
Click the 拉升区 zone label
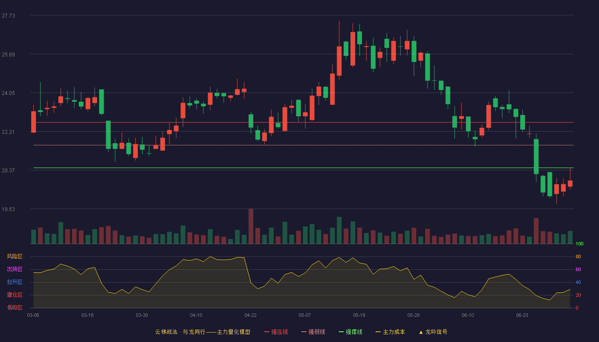15,282
